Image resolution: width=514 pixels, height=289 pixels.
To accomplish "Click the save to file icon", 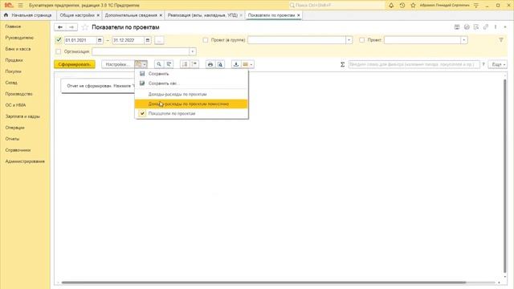I will [x=236, y=64].
